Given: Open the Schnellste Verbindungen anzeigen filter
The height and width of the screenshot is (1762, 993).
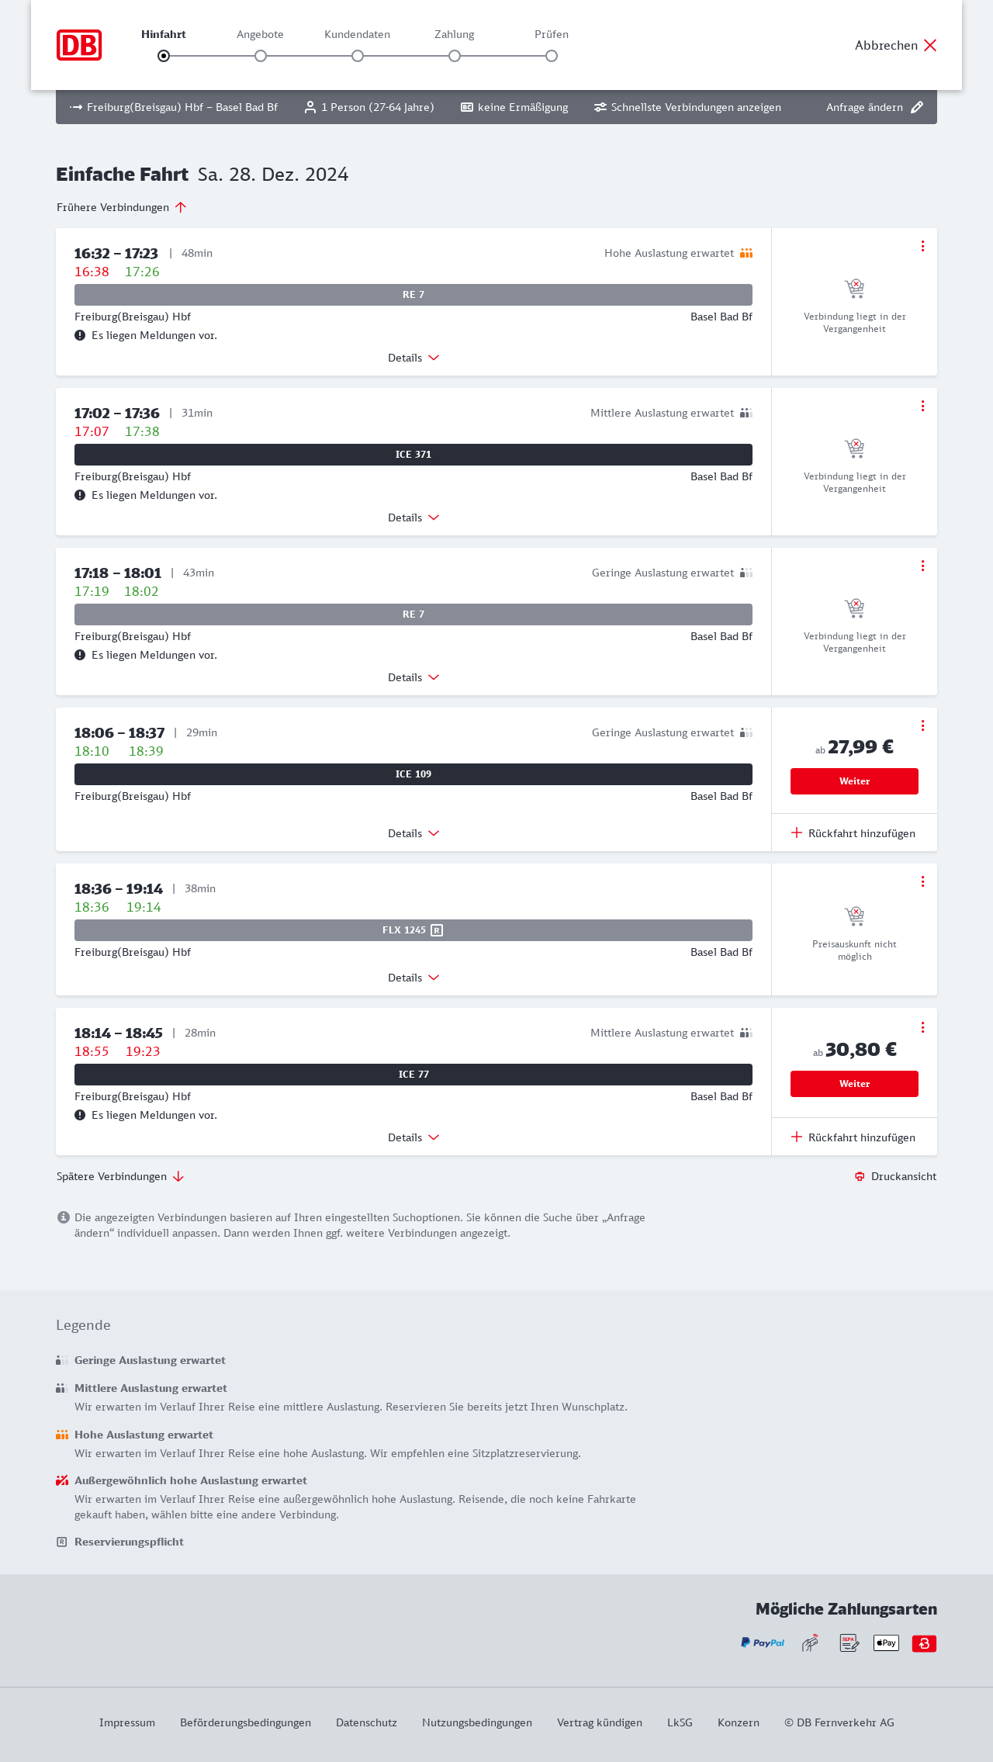Looking at the screenshot, I should pos(687,107).
